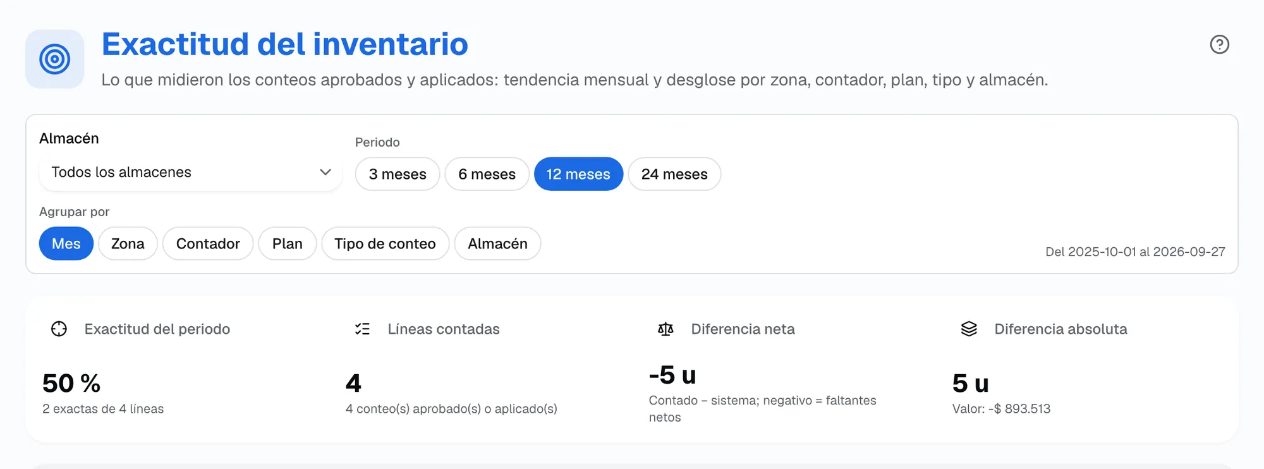This screenshot has height=469, width=1264.
Task: Click the text 2 exactas de 4 líneas
Action: coord(103,409)
